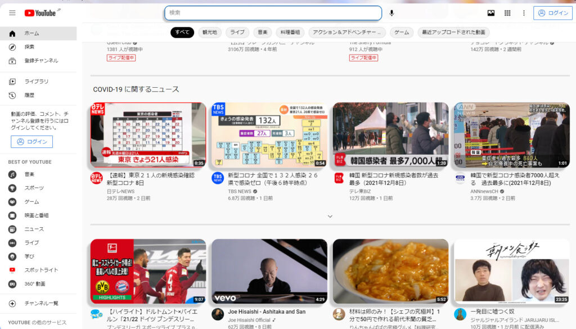Open ニュース in sidebar
576x329 pixels.
point(38,229)
